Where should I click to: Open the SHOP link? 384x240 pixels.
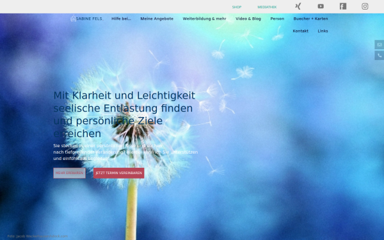point(237,7)
